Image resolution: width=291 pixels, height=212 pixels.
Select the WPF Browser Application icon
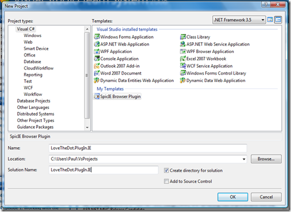coord(183,51)
